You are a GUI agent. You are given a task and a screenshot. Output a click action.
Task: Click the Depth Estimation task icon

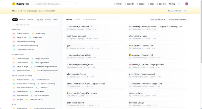tap(14, 59)
